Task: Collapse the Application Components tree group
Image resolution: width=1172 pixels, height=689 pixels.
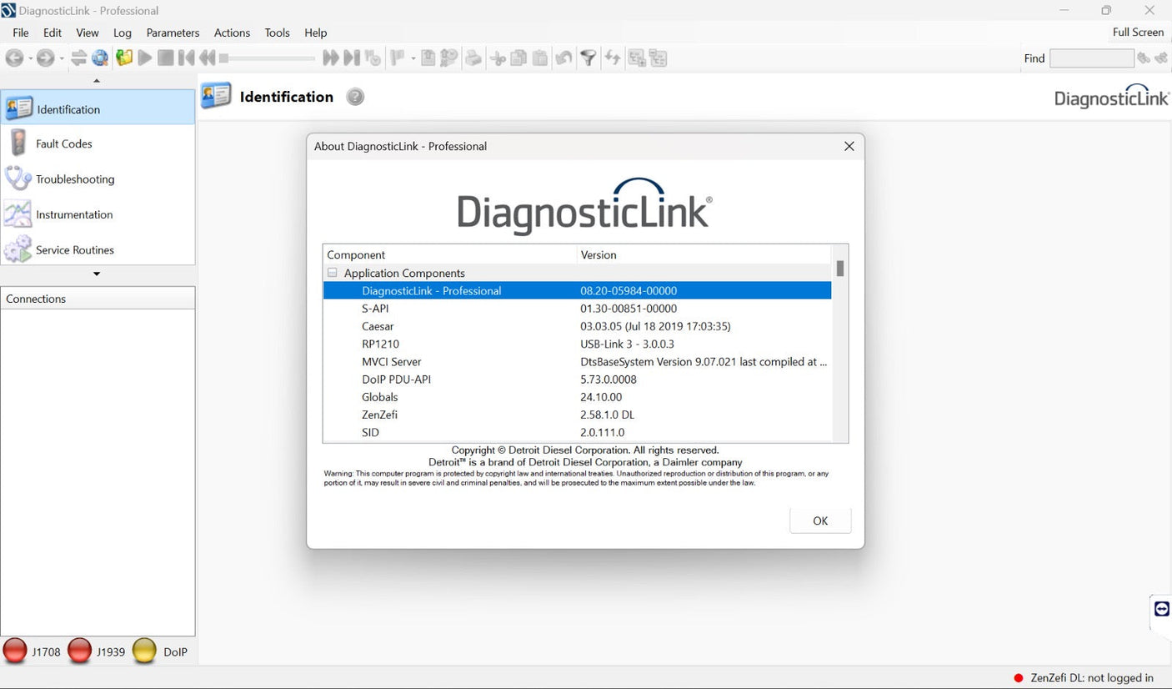Action: 332,273
